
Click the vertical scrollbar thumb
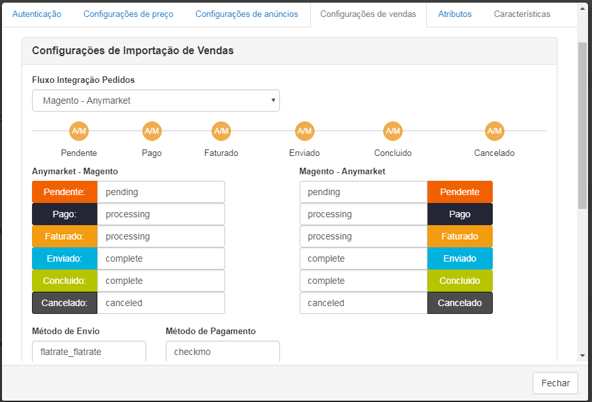(x=582, y=125)
